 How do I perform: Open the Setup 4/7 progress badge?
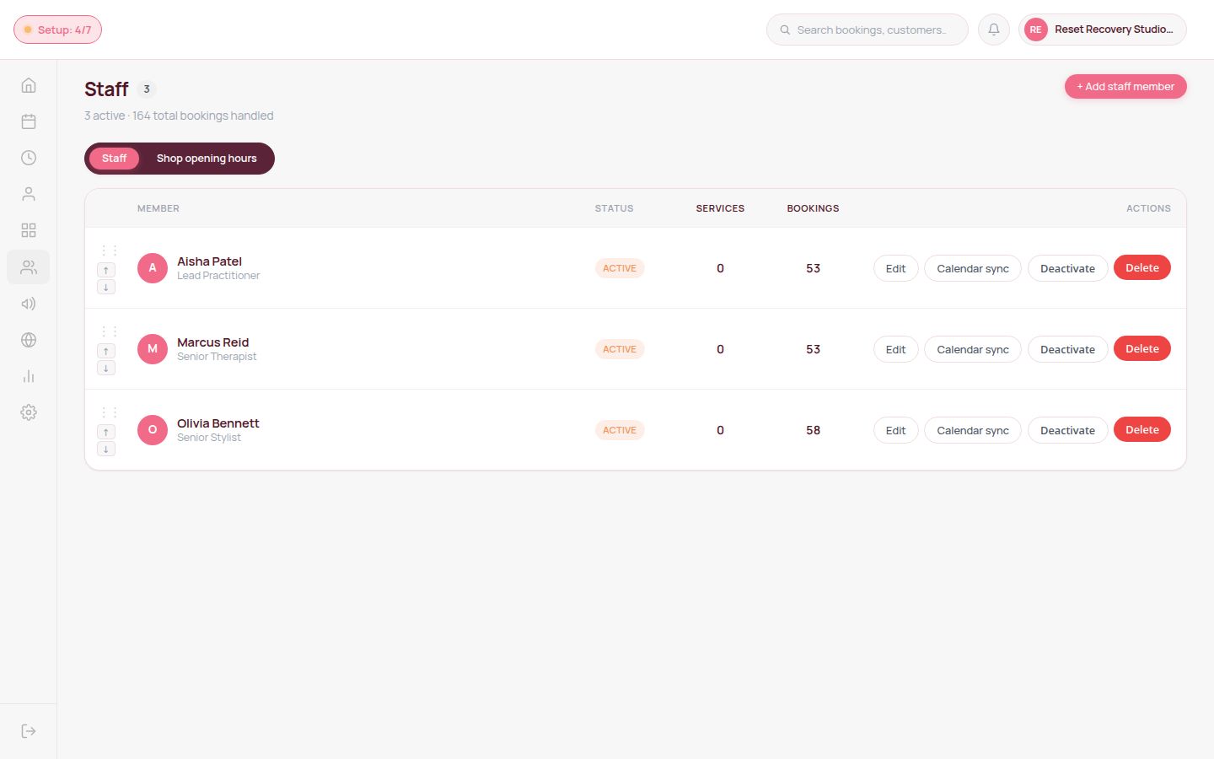coord(57,30)
